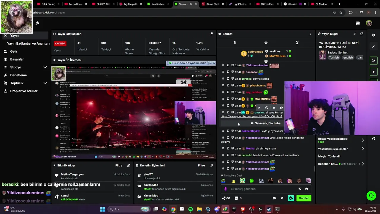Viewport: 380px width, 214px height.
Task: Open Filtre in Etkinlik Akışı panel
Action: pyautogui.click(x=119, y=166)
